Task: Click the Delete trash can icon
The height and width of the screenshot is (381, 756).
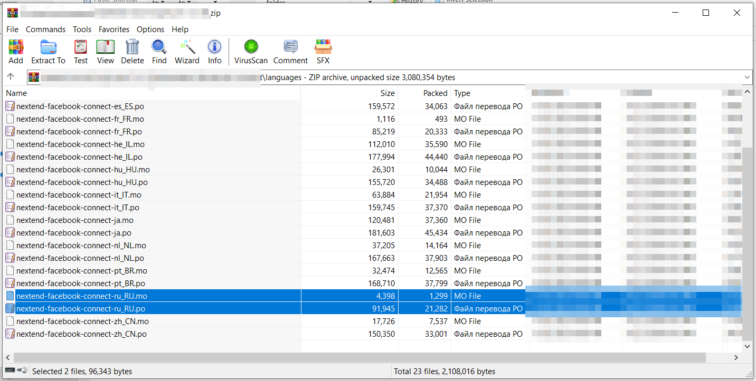Action: 133,52
